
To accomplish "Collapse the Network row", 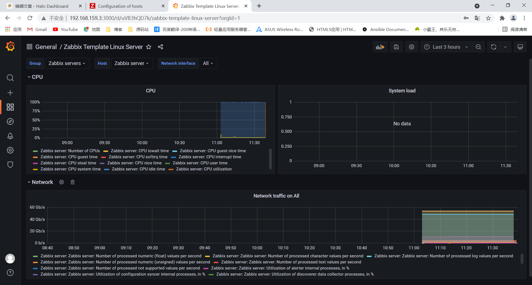I will (40, 182).
